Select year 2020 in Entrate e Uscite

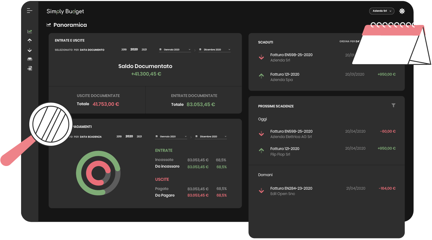coord(134,49)
